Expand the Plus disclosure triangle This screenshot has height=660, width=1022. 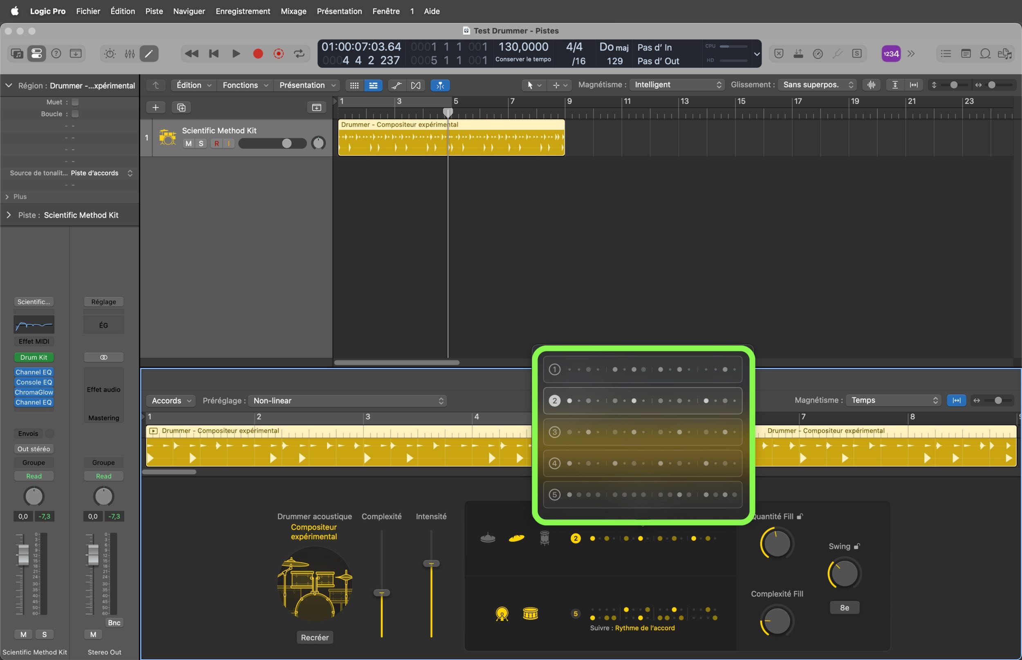[x=7, y=197]
